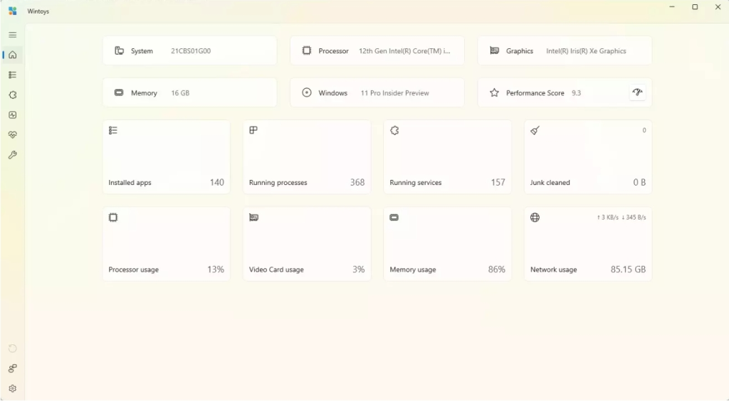Open the Boost performance sidebar icon
This screenshot has width=729, height=401.
click(13, 114)
